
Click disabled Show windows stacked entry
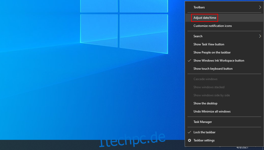(x=224, y=87)
